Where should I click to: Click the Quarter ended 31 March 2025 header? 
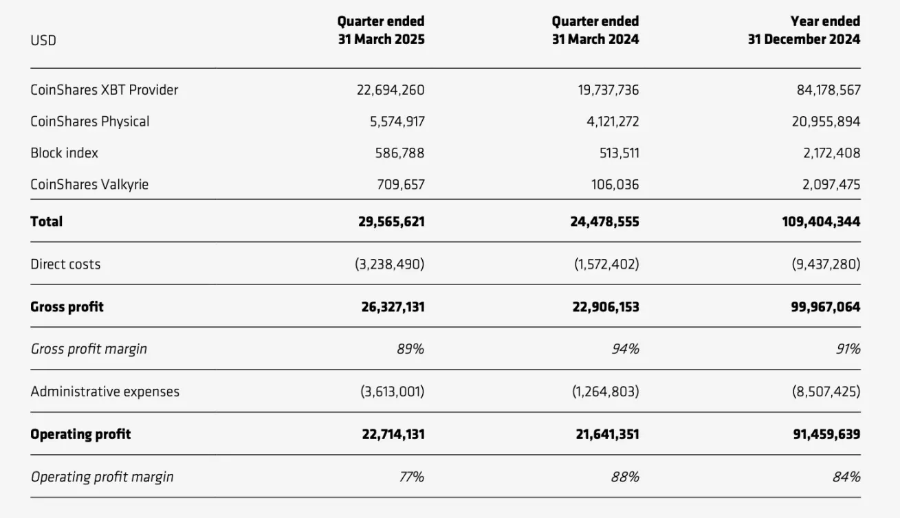[x=381, y=30]
